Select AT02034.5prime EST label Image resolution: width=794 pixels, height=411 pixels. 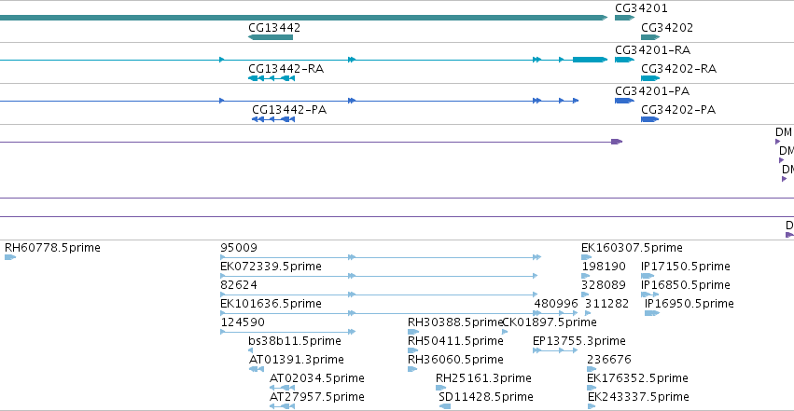tap(317, 378)
